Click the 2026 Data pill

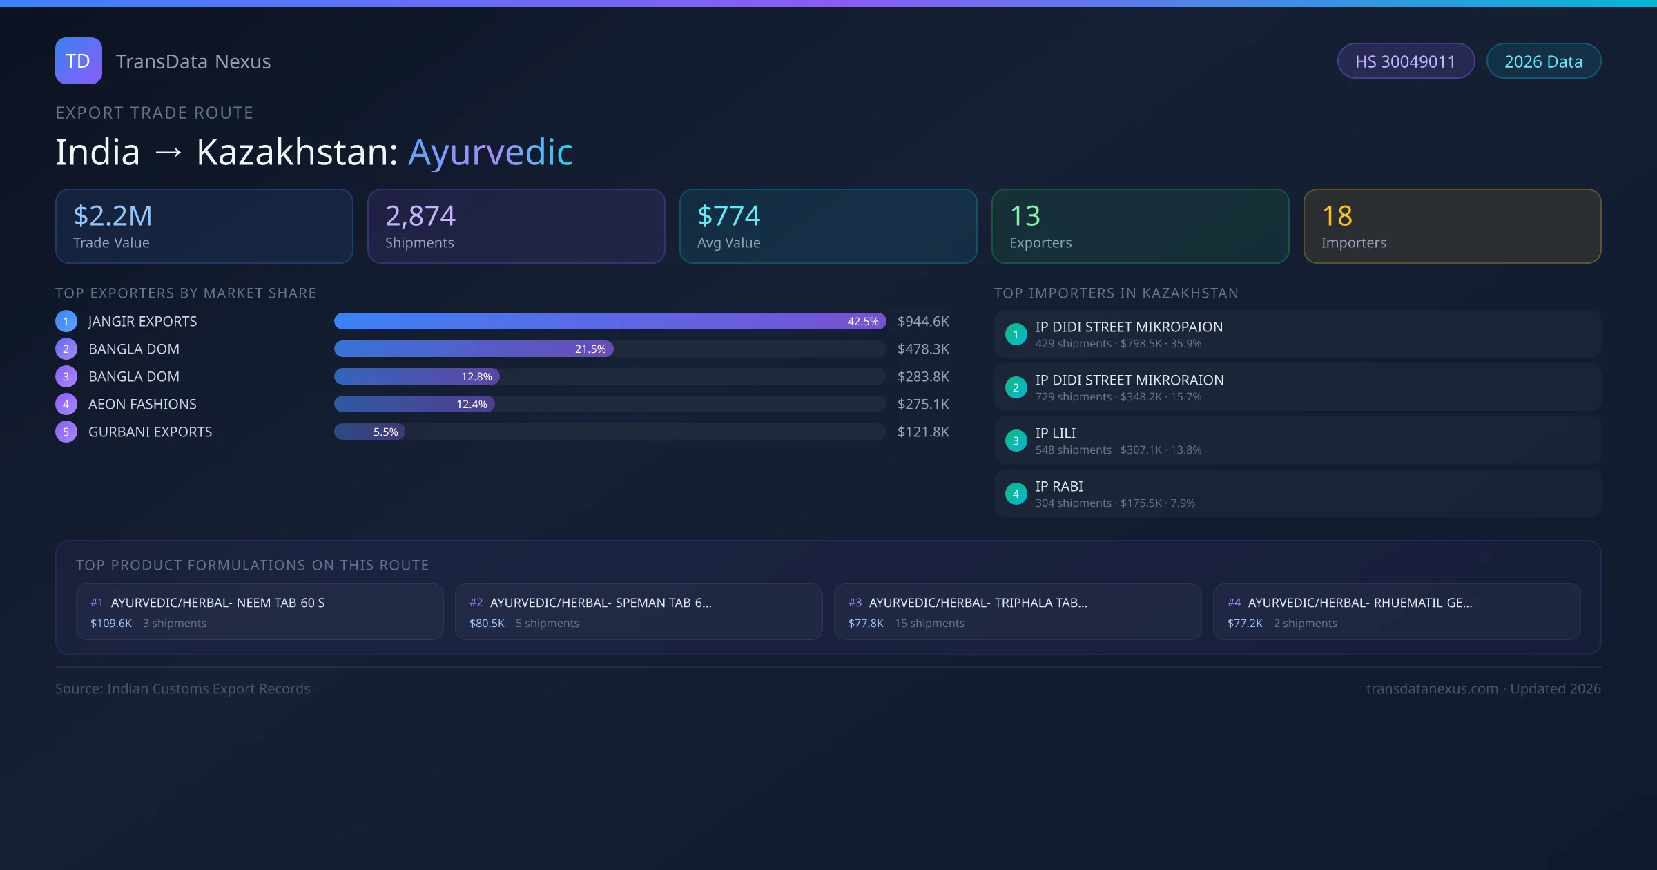pyautogui.click(x=1543, y=61)
